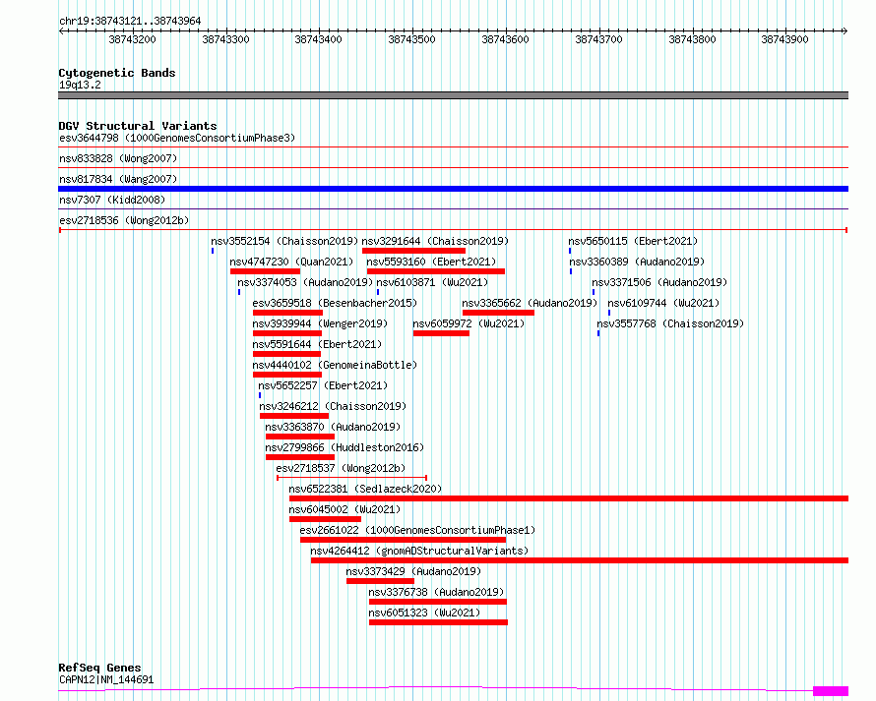
Task: Open nsv817834 (Wang2007) blue variant bar
Action: pos(453,189)
